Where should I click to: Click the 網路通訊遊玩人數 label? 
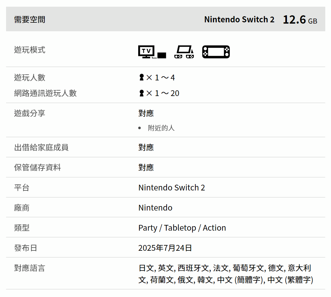(45, 93)
